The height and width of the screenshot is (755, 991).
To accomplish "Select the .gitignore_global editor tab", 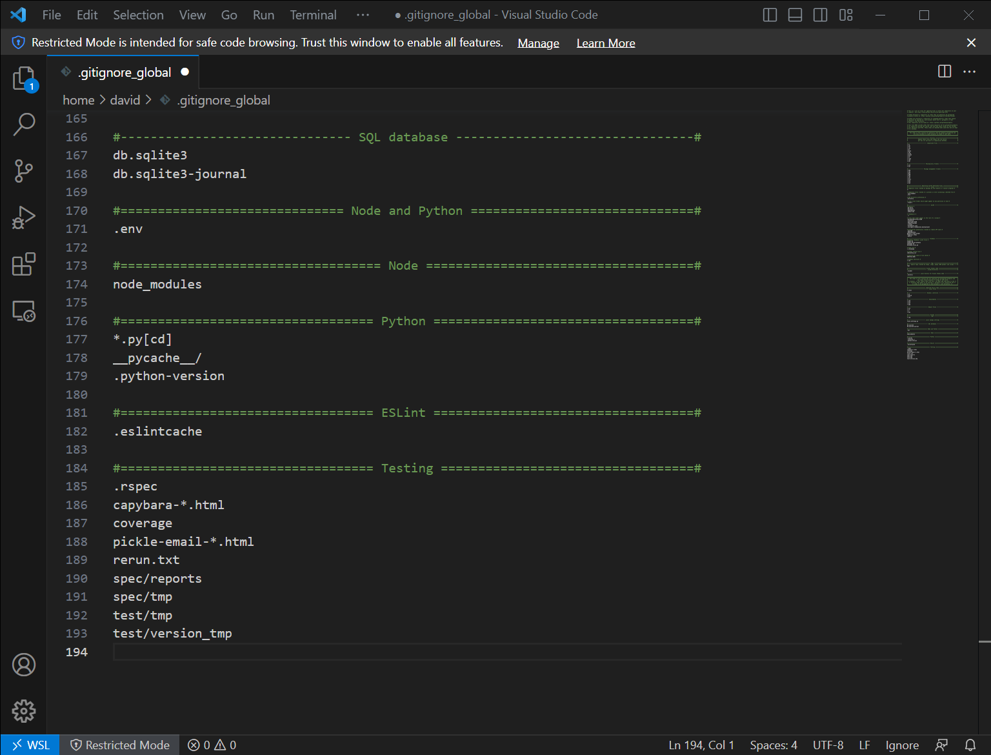I will point(124,72).
